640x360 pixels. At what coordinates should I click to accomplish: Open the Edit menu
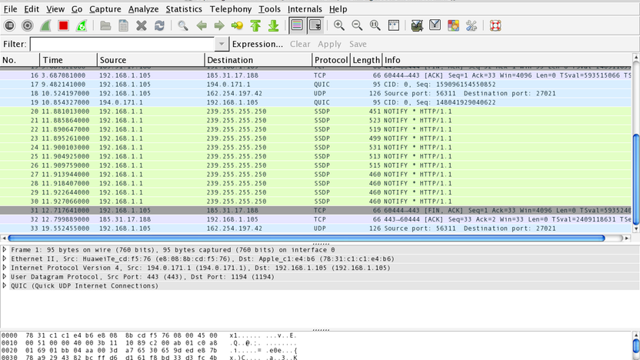coord(32,9)
